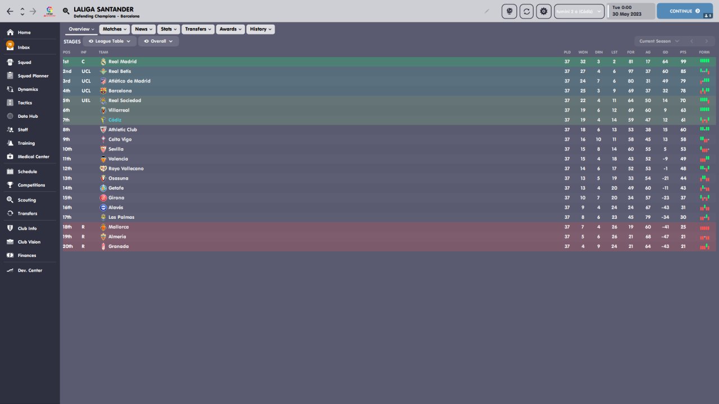Open the manager profile dropdown (Cádiz)

[579, 11]
